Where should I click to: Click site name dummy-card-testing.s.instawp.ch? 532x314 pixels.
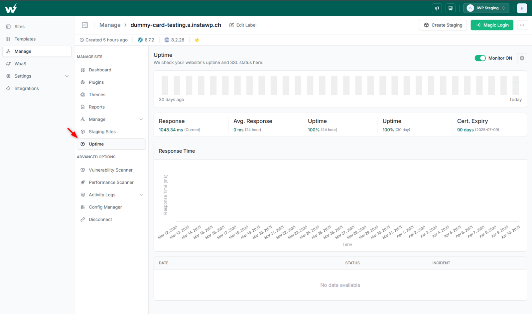coord(176,25)
